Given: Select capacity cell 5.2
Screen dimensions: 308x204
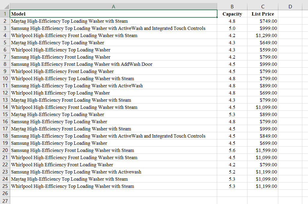Looking at the screenshot, I should [x=232, y=172].
